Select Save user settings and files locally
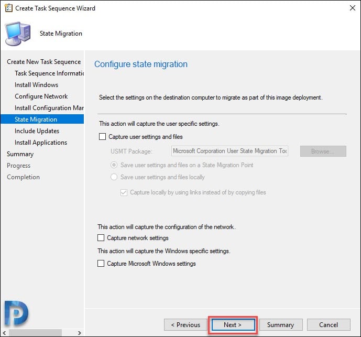 pyautogui.click(x=114, y=177)
